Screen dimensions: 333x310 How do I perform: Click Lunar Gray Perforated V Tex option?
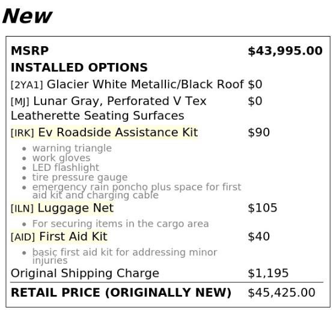tap(108, 109)
